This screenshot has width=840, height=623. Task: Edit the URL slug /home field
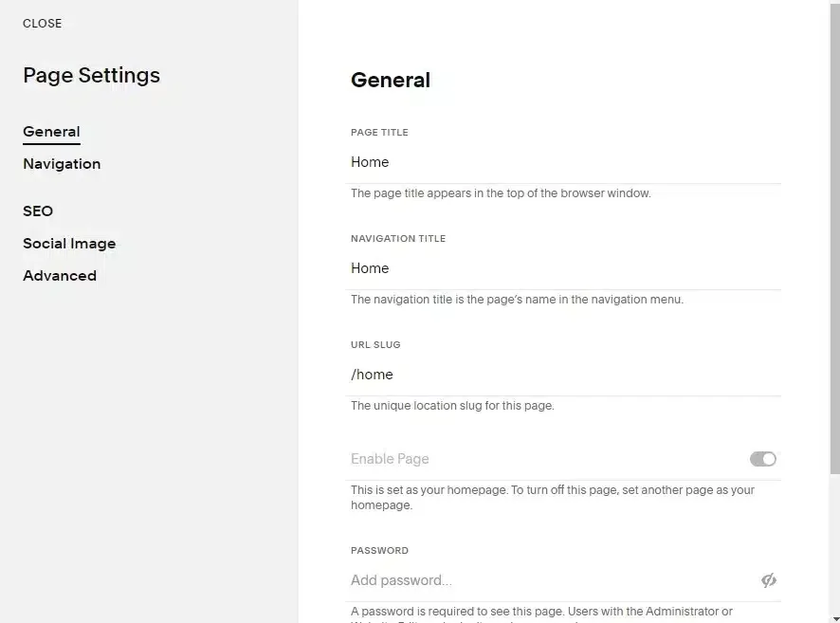[x=563, y=375]
